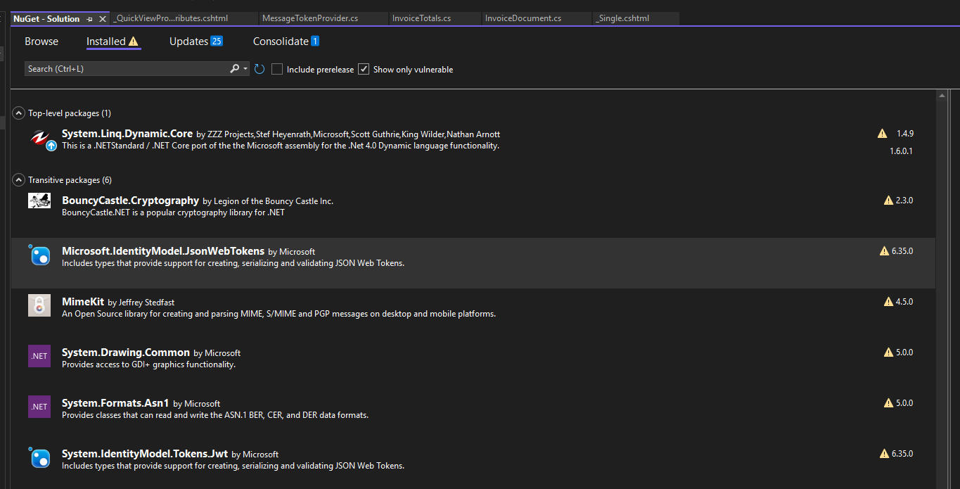960x489 pixels.
Task: Click the version 1.6.0.1 link
Action: click(x=901, y=151)
